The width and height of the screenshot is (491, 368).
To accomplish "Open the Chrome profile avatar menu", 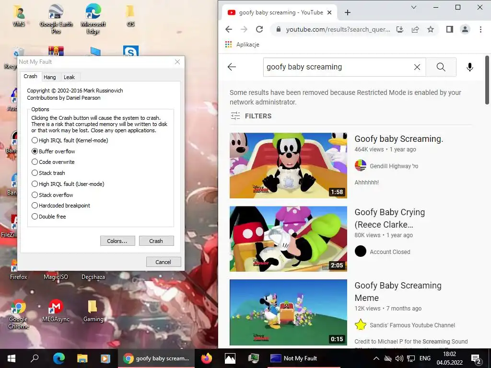I will coord(465,29).
